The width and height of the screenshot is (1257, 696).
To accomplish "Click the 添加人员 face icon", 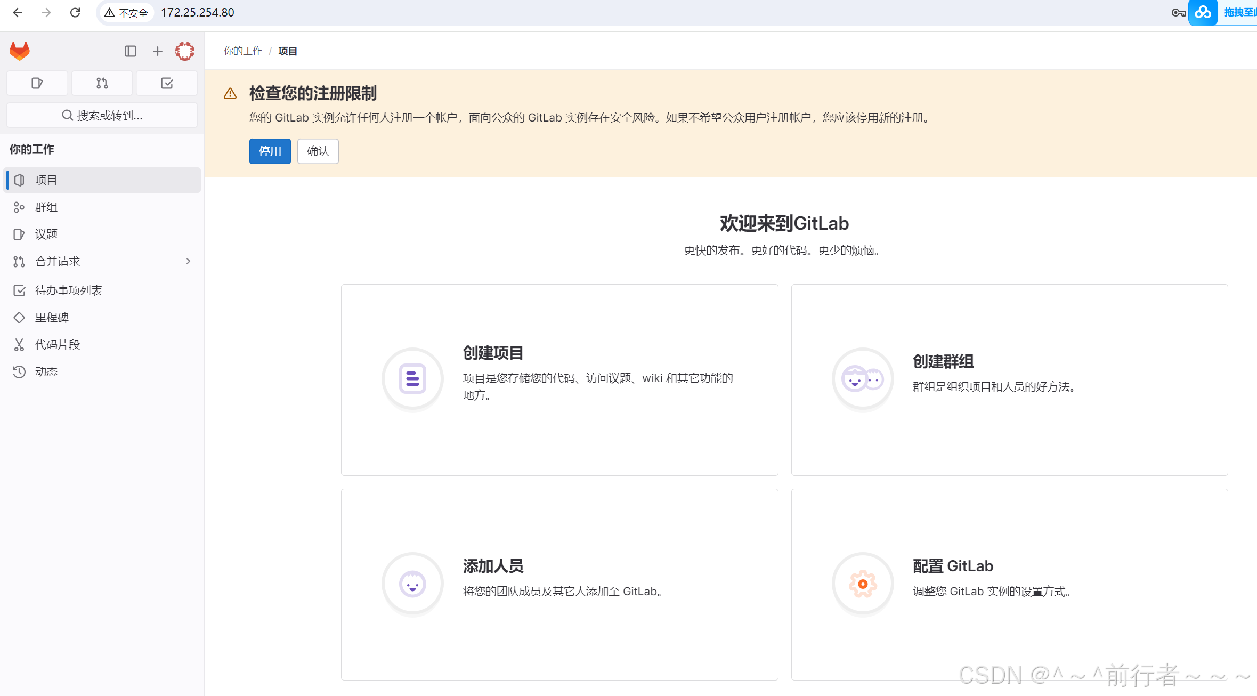I will coord(412,584).
